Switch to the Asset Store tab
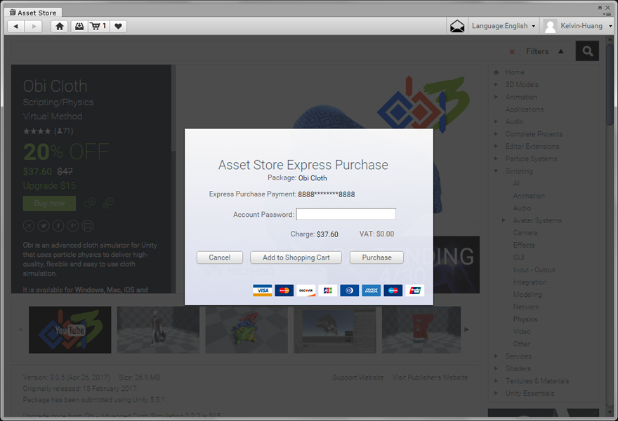 [x=33, y=13]
